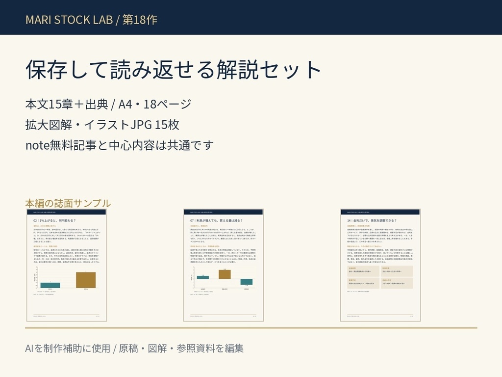This screenshot has width=502, height=377.
Task: Open the sample page '07 | 利息が増えても、買える量は減る？'
Action: 224,265
